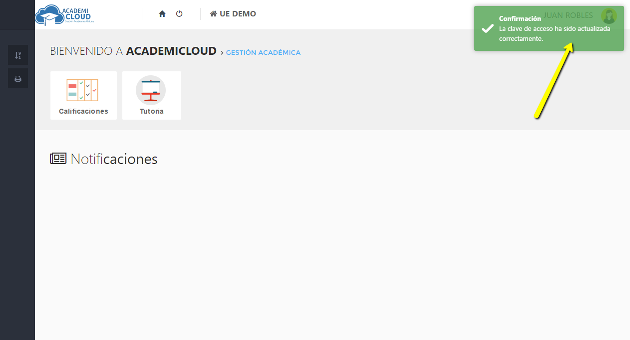Viewport: 630px width, 340px height.
Task: Dismiss the green Confirmación notification
Action: pos(549,28)
